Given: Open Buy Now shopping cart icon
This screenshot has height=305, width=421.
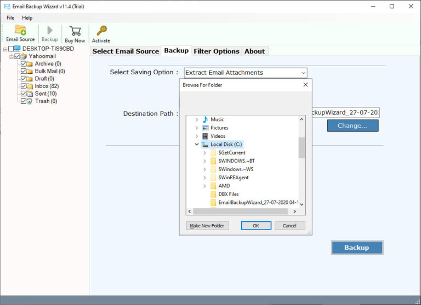Looking at the screenshot, I should 75,31.
